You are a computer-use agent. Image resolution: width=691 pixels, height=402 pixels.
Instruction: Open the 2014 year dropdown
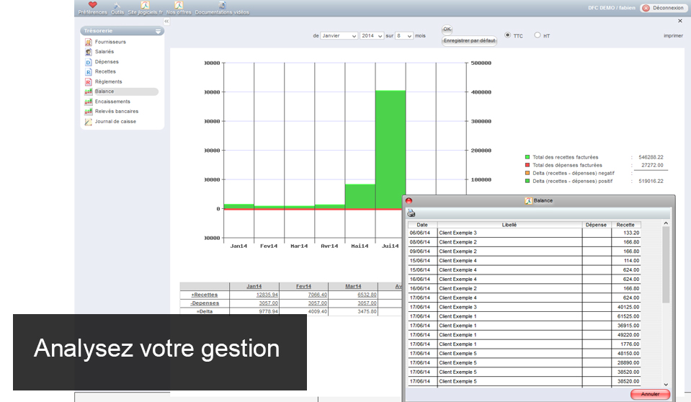click(x=372, y=36)
